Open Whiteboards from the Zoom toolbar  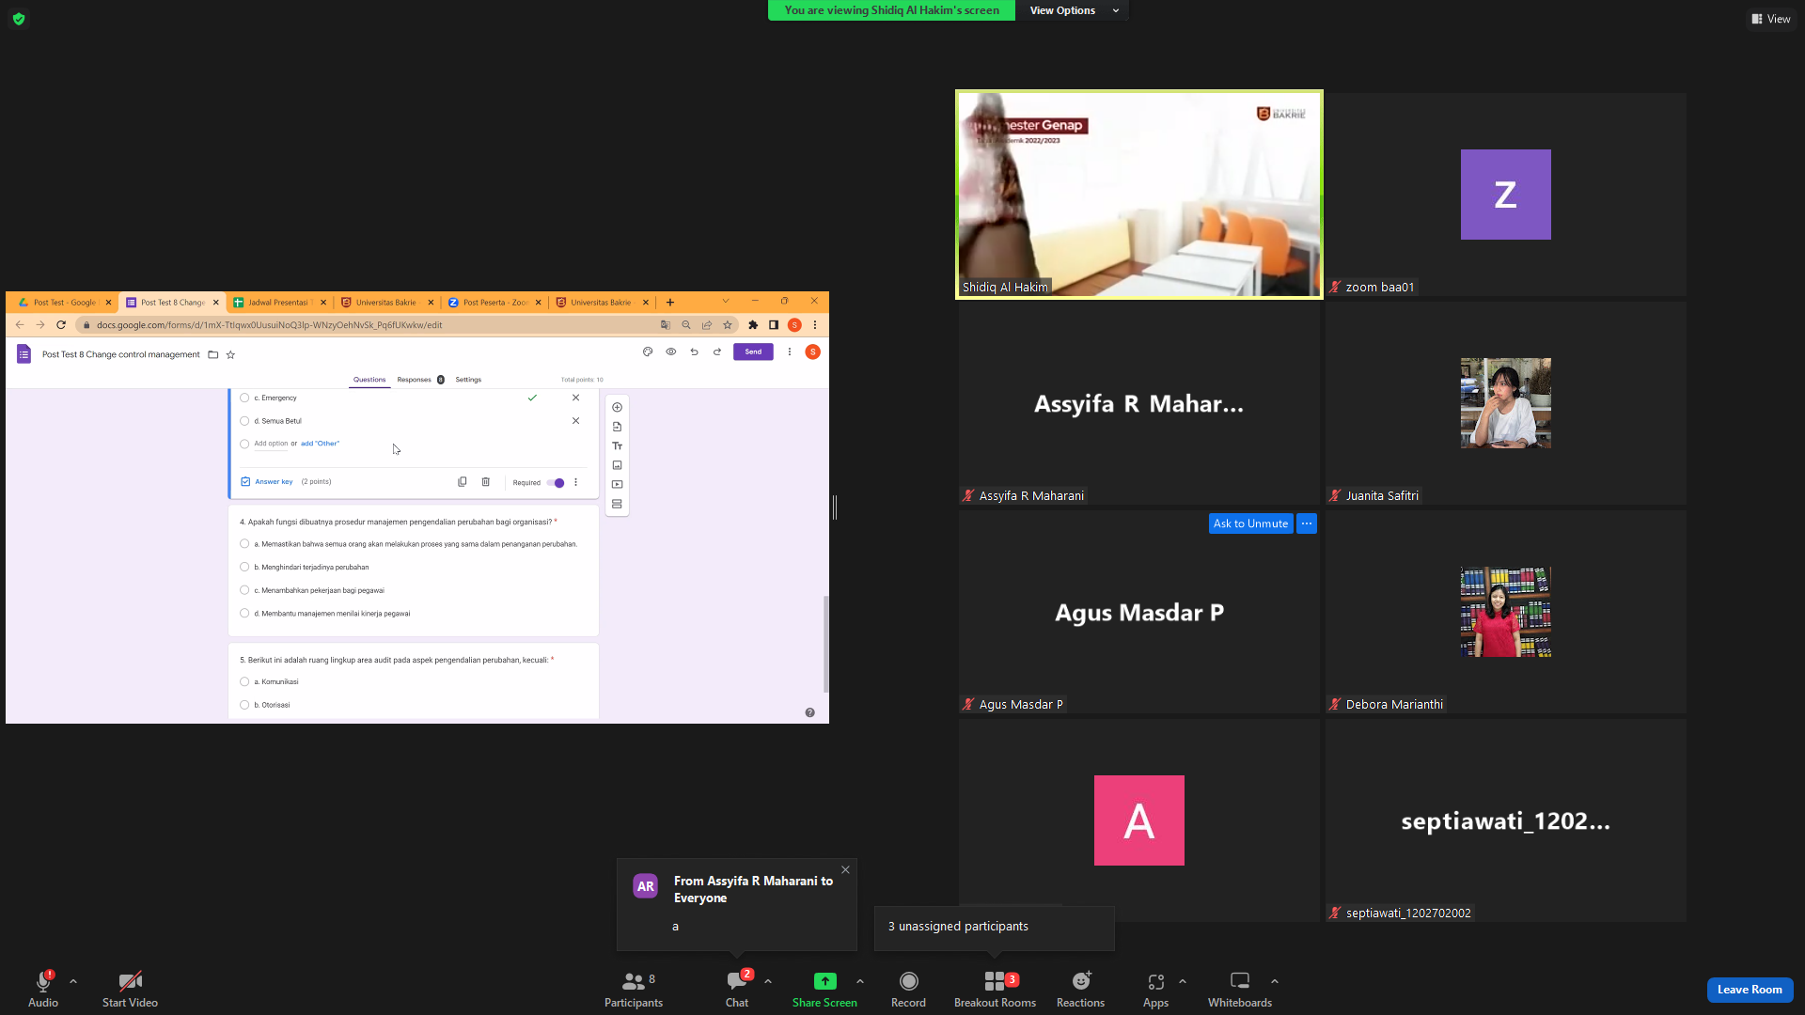[x=1239, y=989]
